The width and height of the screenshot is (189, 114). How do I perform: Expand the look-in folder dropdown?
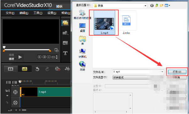pyautogui.click(x=145, y=6)
